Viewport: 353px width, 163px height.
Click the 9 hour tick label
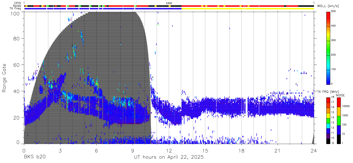133,151
